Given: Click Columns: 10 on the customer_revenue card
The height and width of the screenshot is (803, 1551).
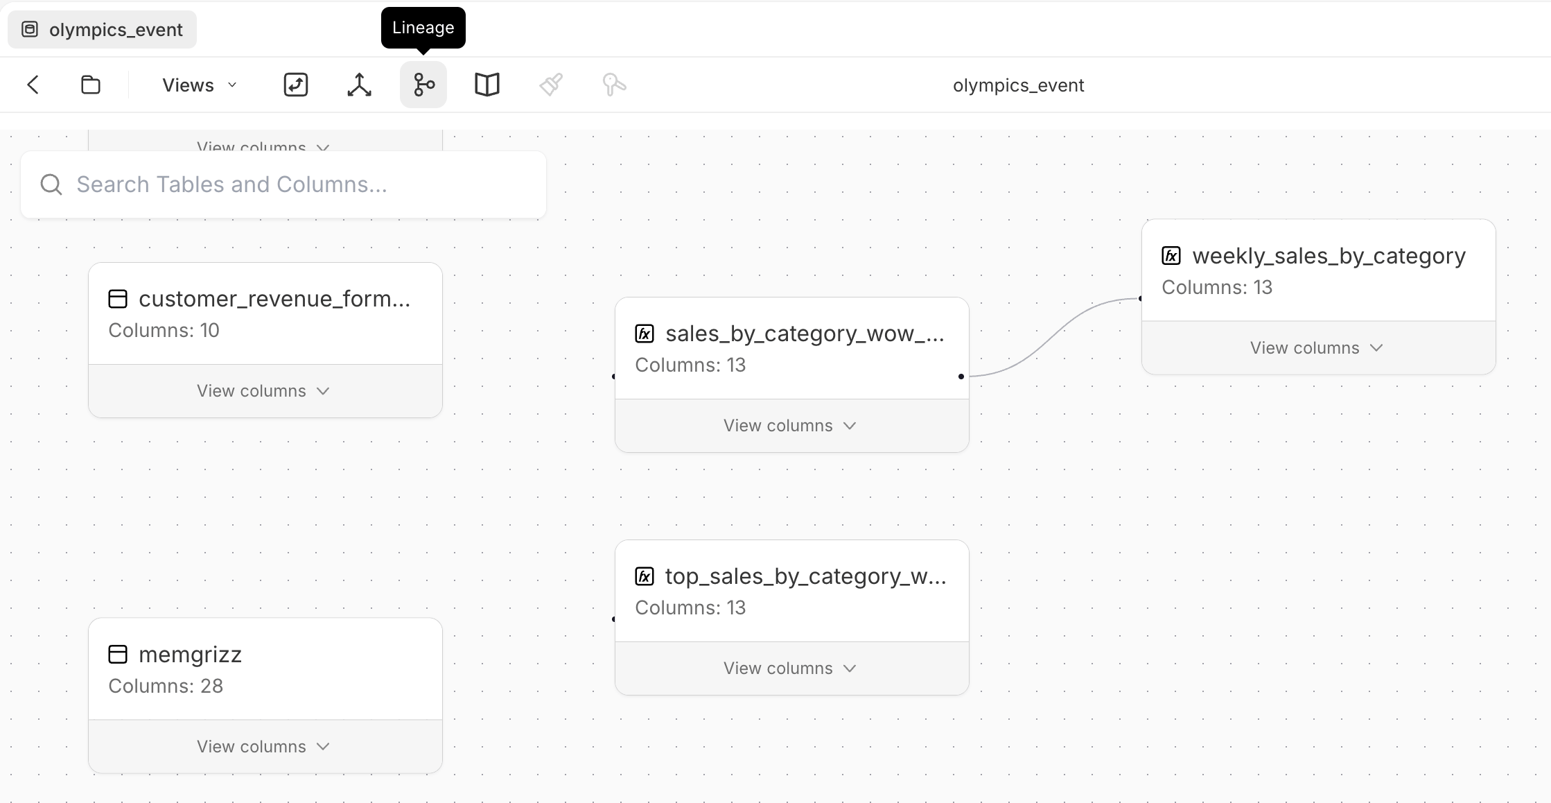Looking at the screenshot, I should pyautogui.click(x=164, y=330).
